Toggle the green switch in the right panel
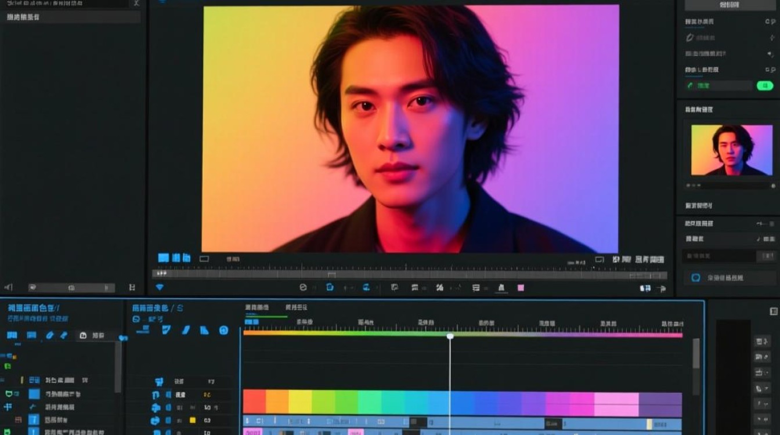Screen dimensions: 780x435 pyautogui.click(x=764, y=86)
